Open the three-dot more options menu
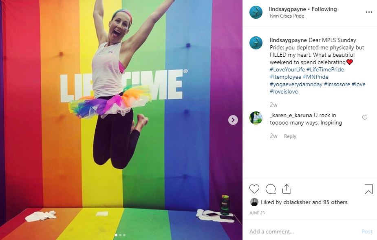The width and height of the screenshot is (377, 240). tap(369, 12)
